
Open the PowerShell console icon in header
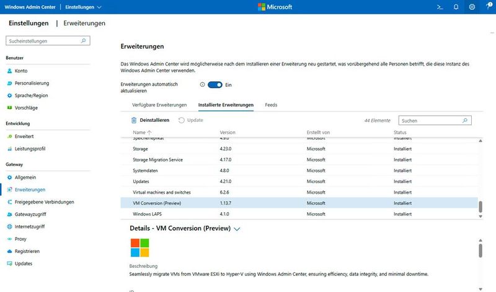tap(440, 7)
